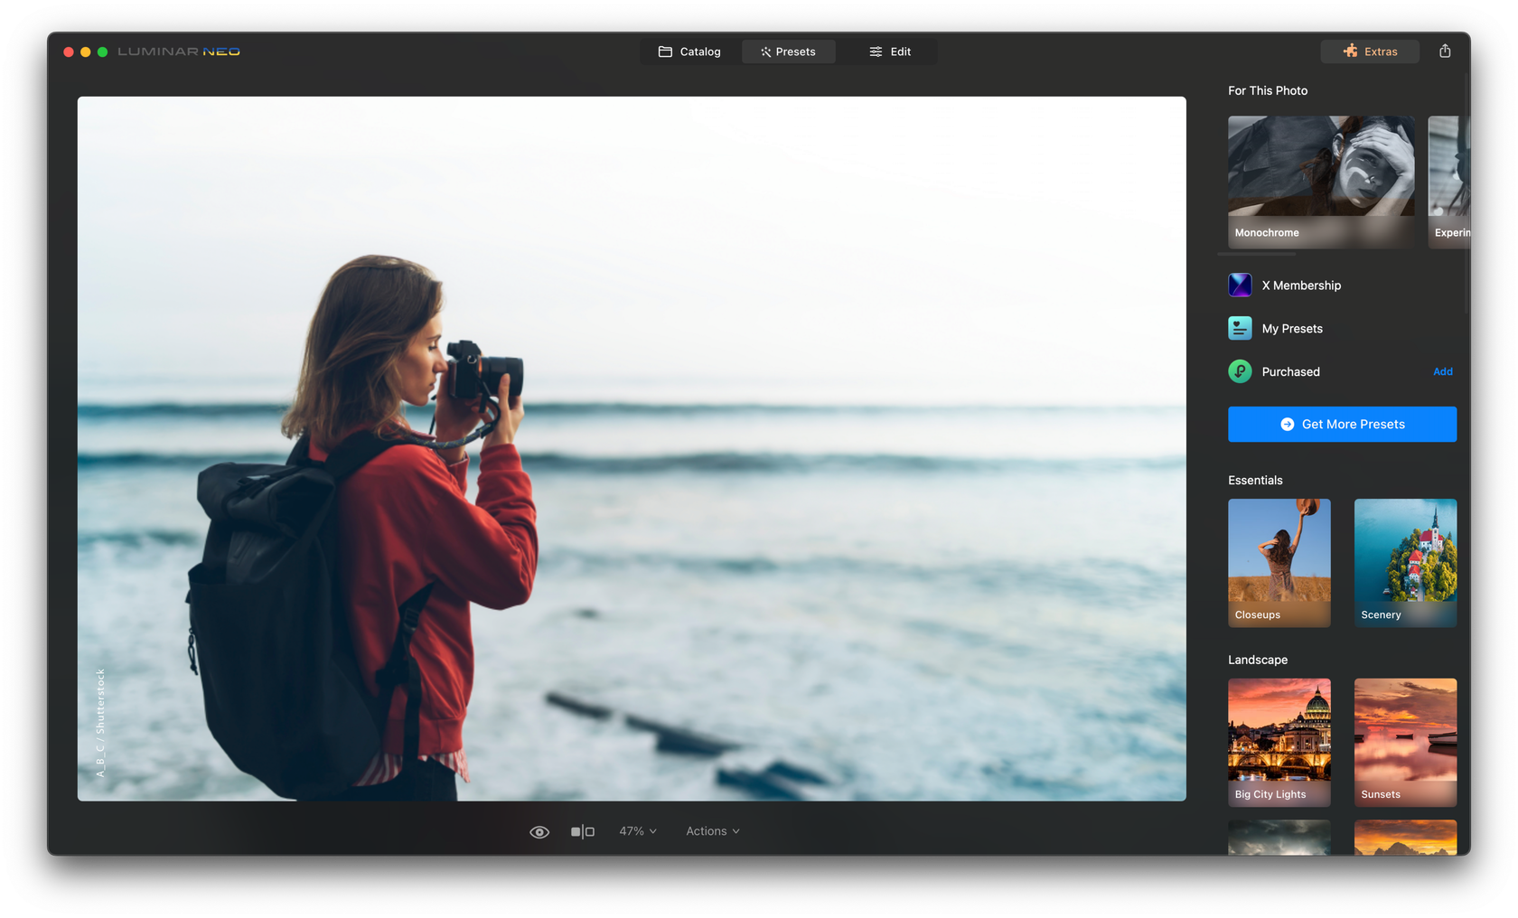Enable the before/after comparison view

[x=583, y=830]
